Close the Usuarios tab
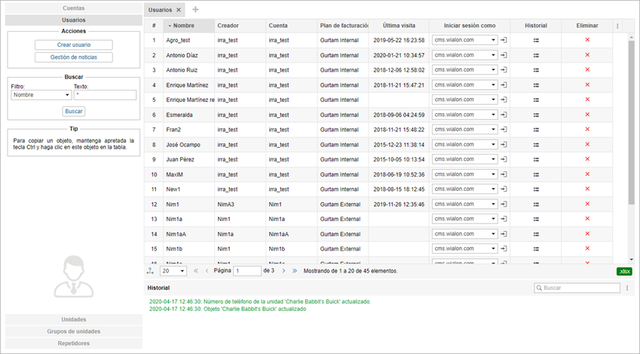The image size is (640, 354). click(x=179, y=10)
